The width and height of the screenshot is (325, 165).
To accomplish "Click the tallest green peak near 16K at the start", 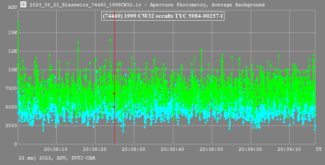I will (x=18, y=21).
